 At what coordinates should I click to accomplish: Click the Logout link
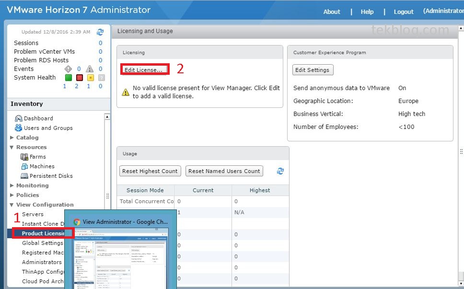coord(404,12)
